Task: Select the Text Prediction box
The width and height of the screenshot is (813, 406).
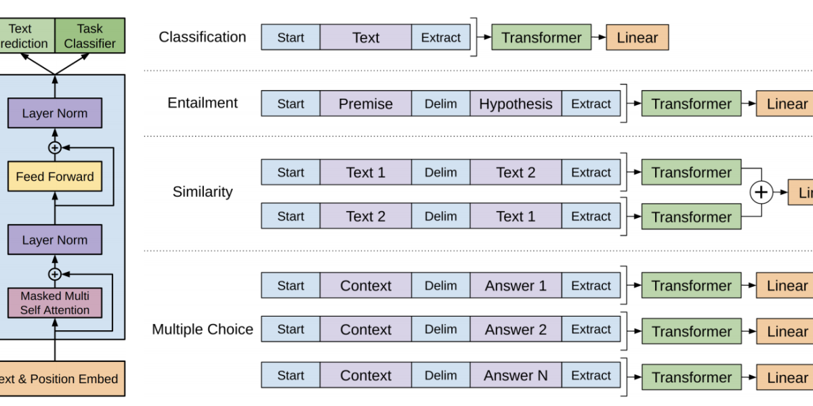Action: (x=26, y=37)
